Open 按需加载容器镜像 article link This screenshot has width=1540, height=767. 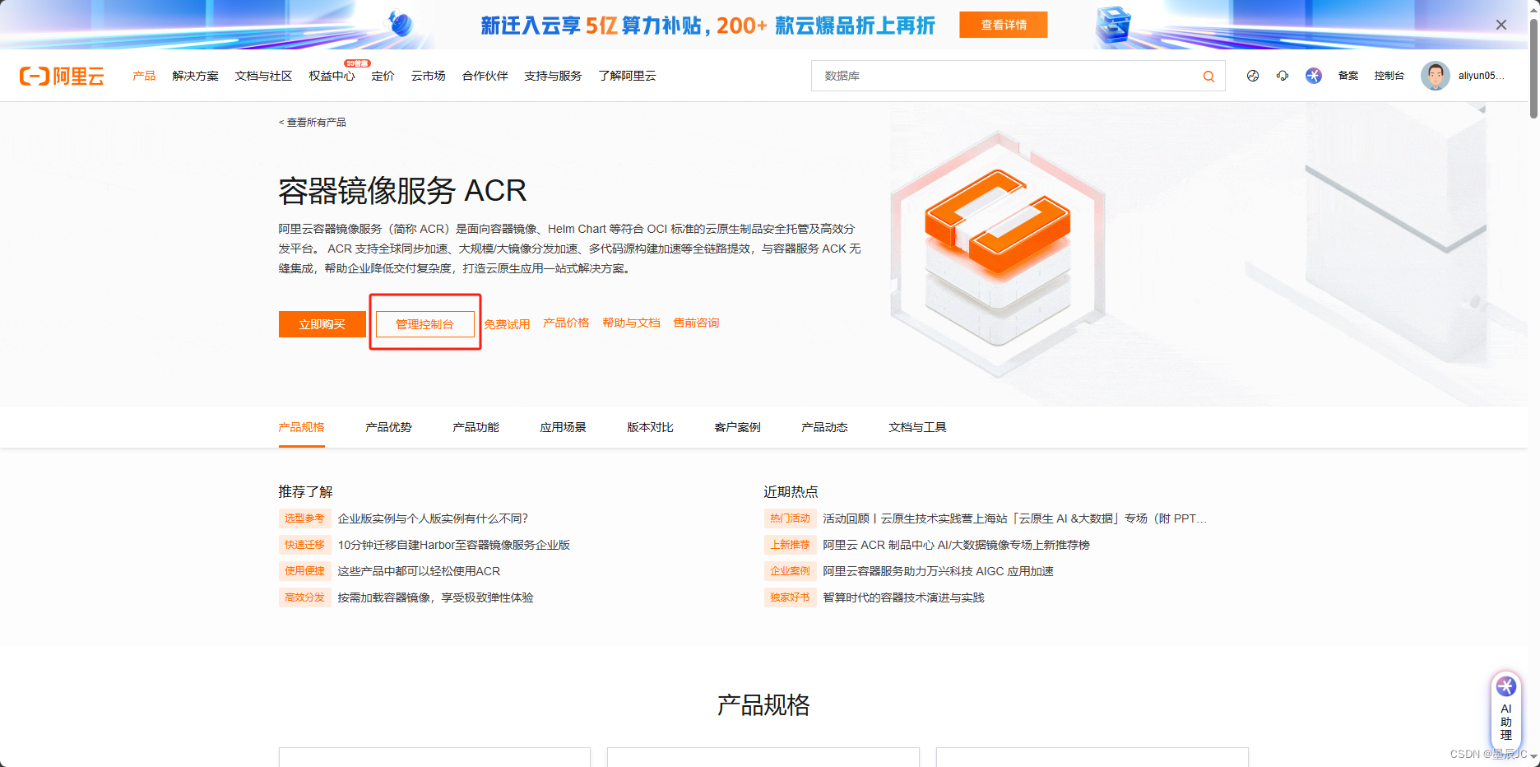[x=435, y=597]
